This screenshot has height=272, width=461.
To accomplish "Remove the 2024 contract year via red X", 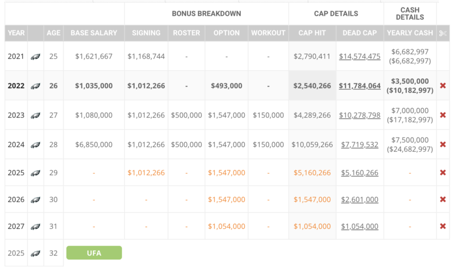I will click(x=443, y=145).
